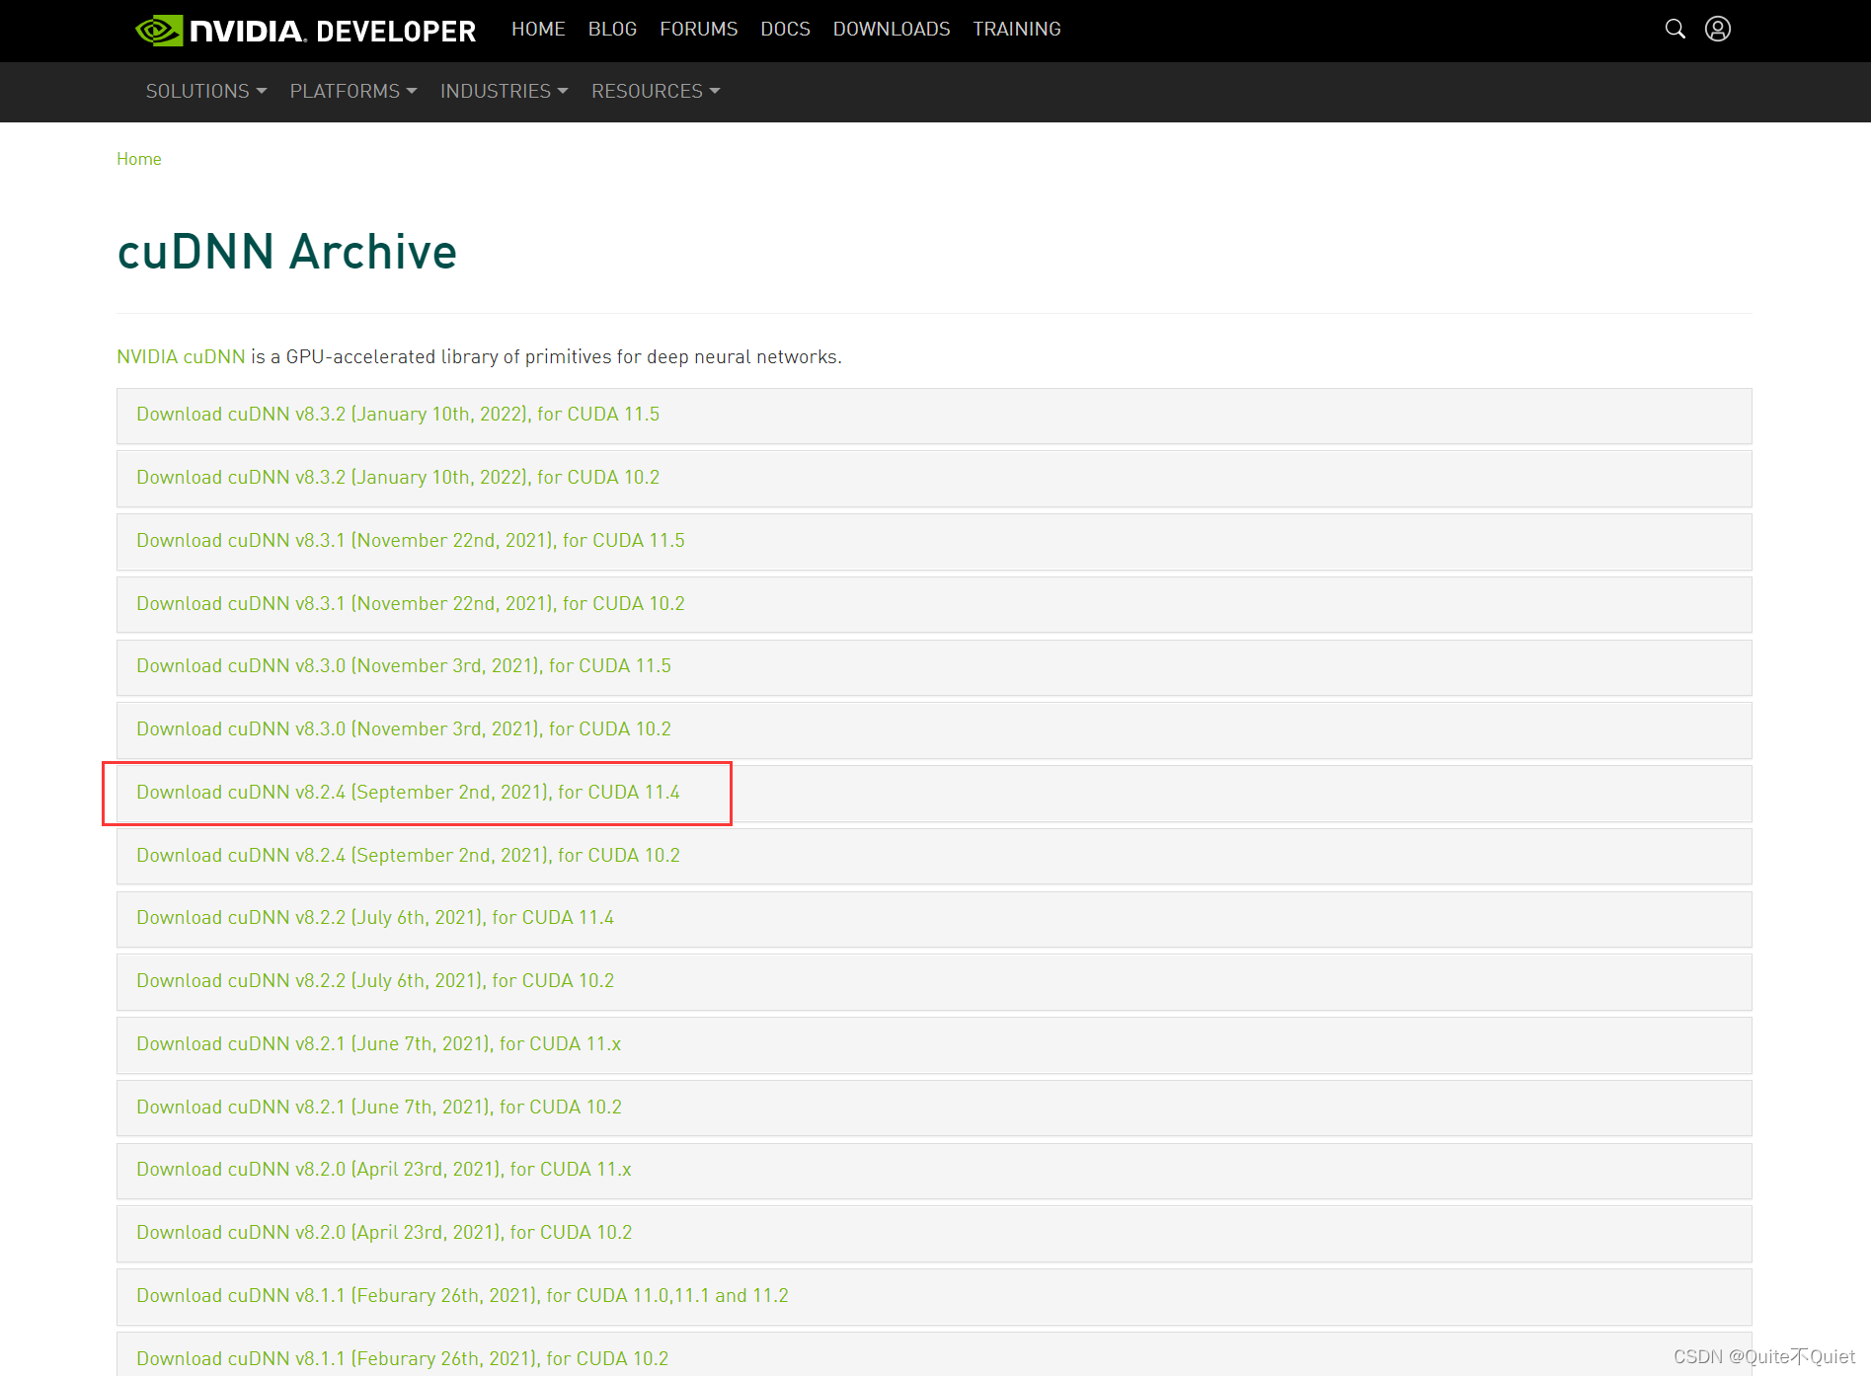Image resolution: width=1871 pixels, height=1376 pixels.
Task: Click the Home breadcrumb link
Action: 139,159
